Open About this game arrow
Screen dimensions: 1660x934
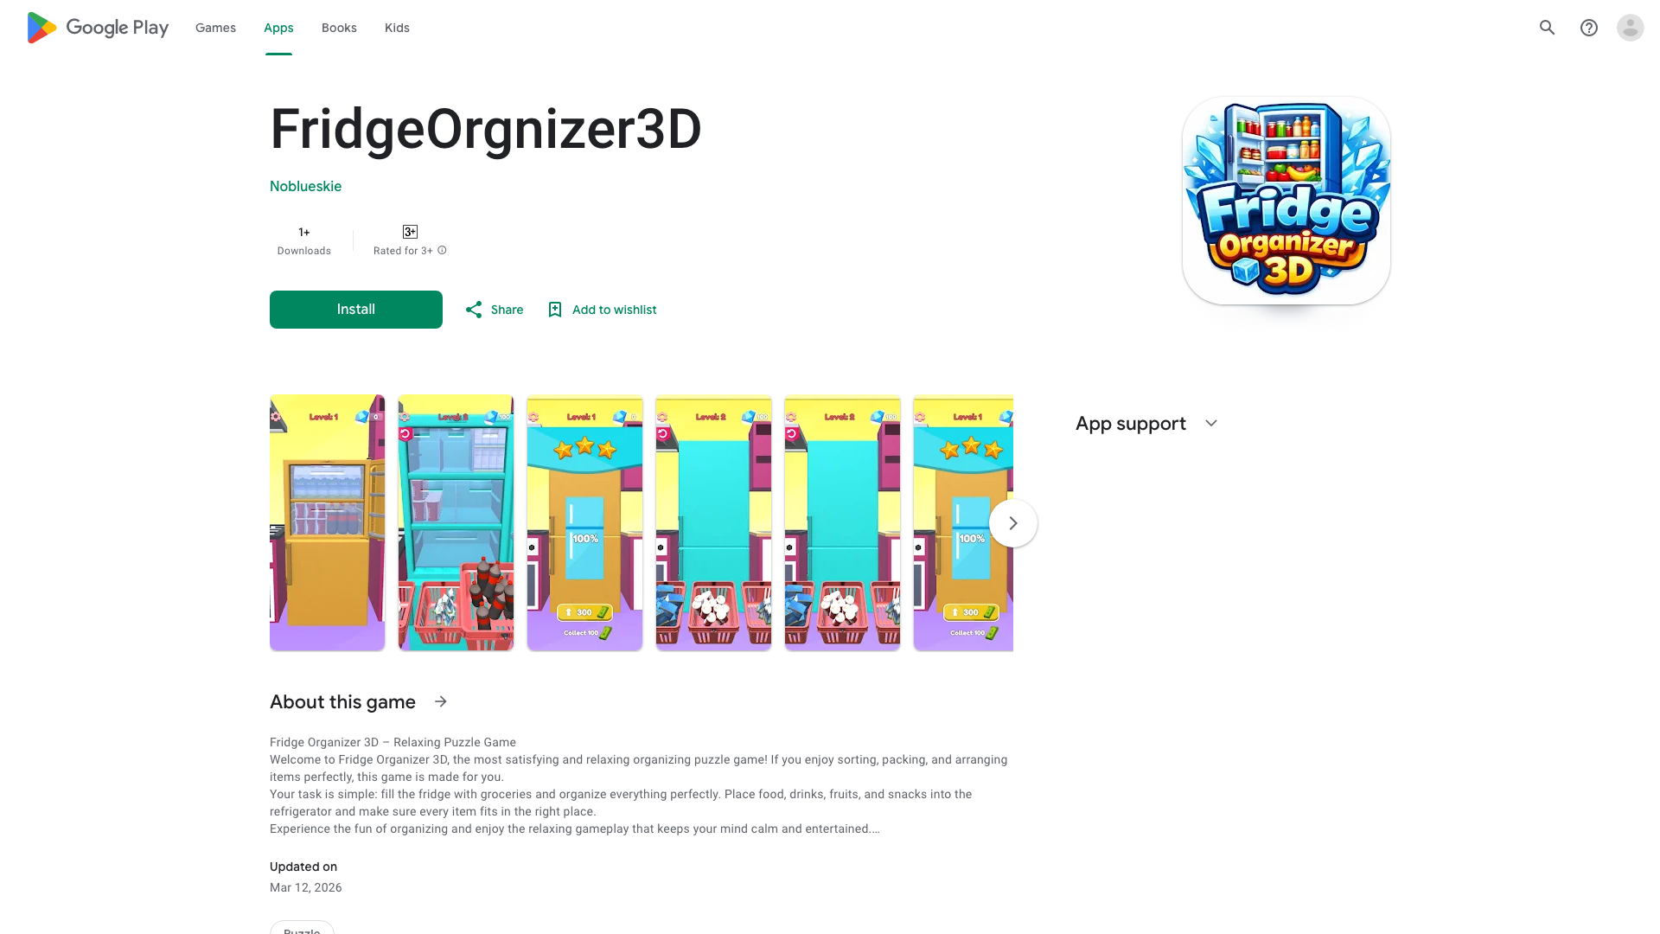coord(441,701)
